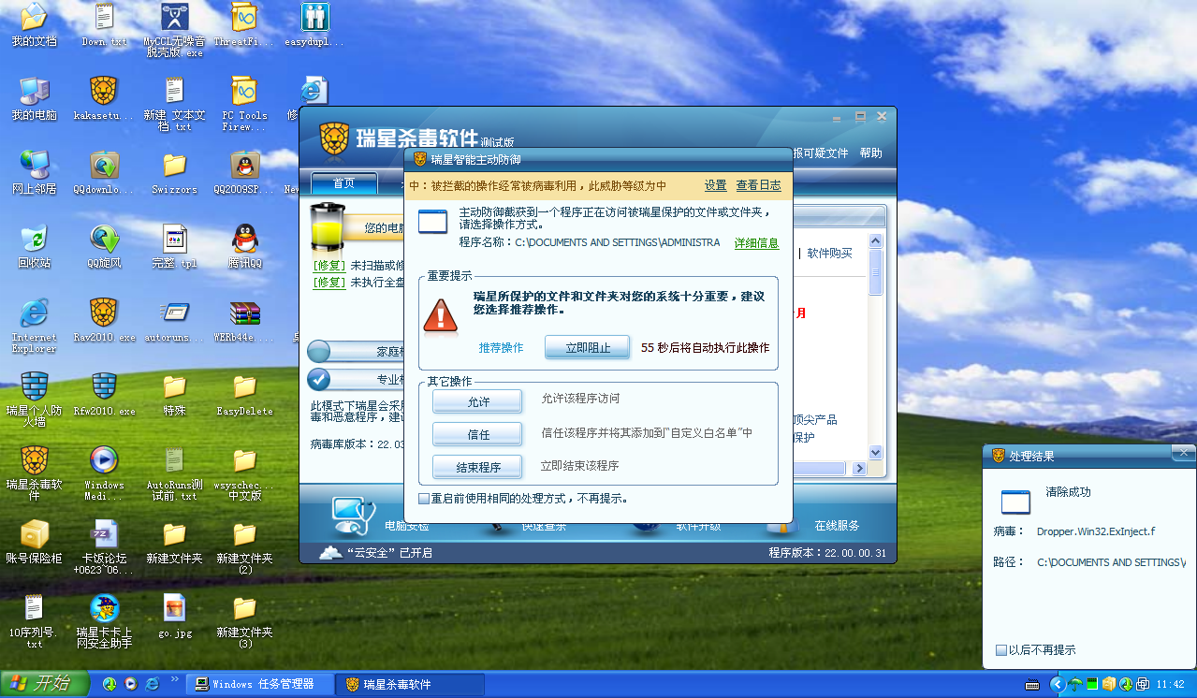The image size is (1197, 698).
Task: Click taskbar clock 11:42
Action: coord(1171,685)
